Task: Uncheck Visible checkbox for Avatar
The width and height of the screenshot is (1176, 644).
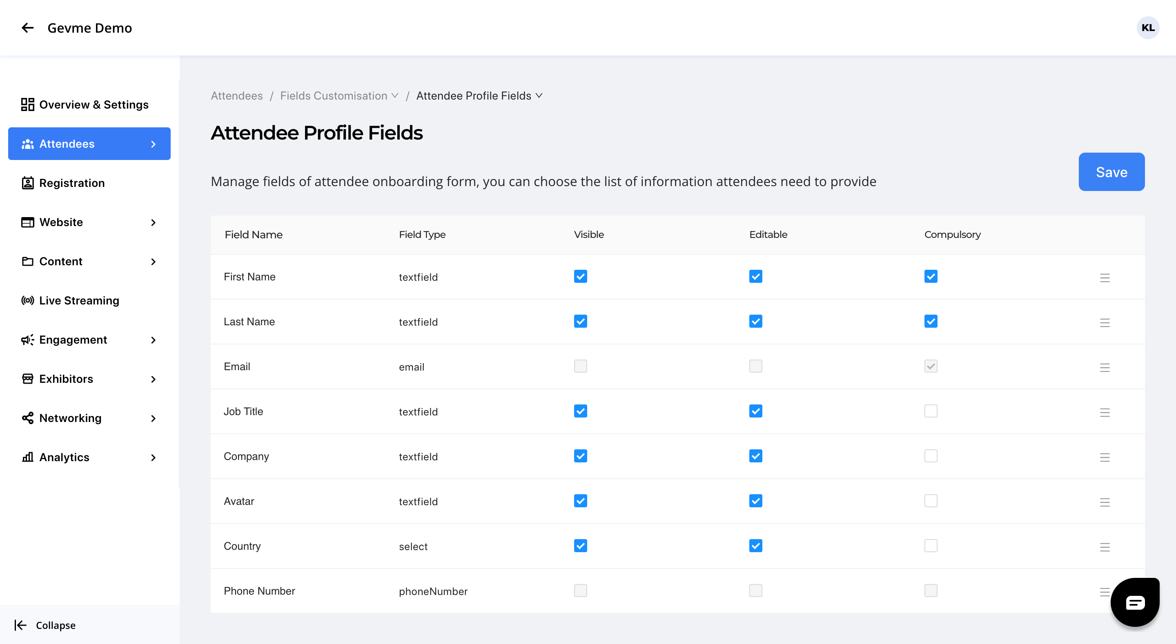Action: [x=580, y=501]
